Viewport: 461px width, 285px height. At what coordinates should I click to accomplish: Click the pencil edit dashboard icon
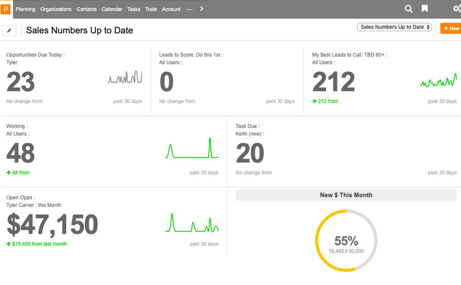9,30
